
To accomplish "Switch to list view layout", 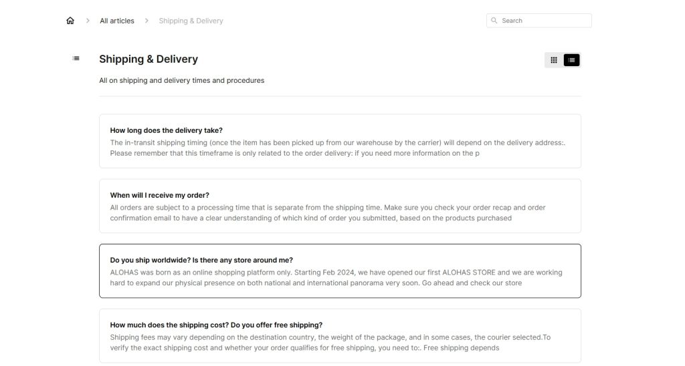I will pyautogui.click(x=571, y=60).
